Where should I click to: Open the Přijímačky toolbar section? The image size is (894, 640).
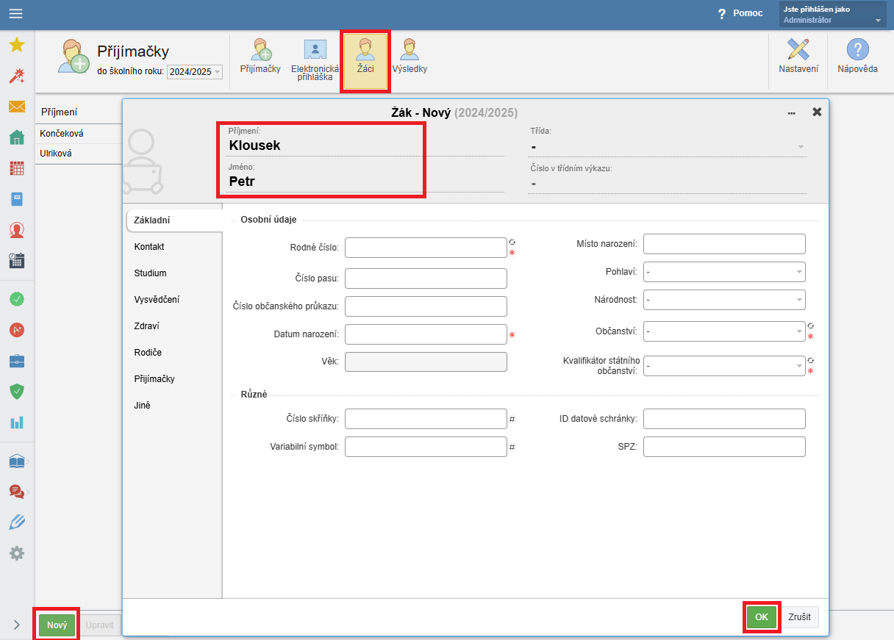click(260, 57)
